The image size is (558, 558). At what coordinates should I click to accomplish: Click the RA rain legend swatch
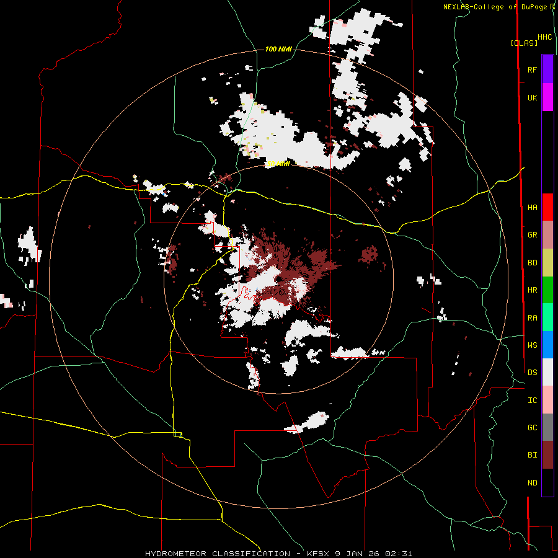click(547, 317)
